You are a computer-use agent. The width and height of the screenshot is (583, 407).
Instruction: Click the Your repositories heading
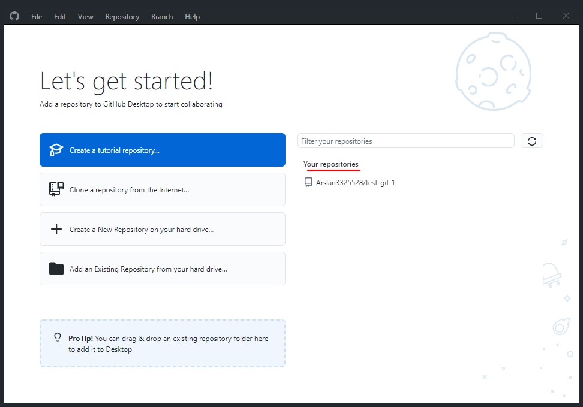click(331, 164)
